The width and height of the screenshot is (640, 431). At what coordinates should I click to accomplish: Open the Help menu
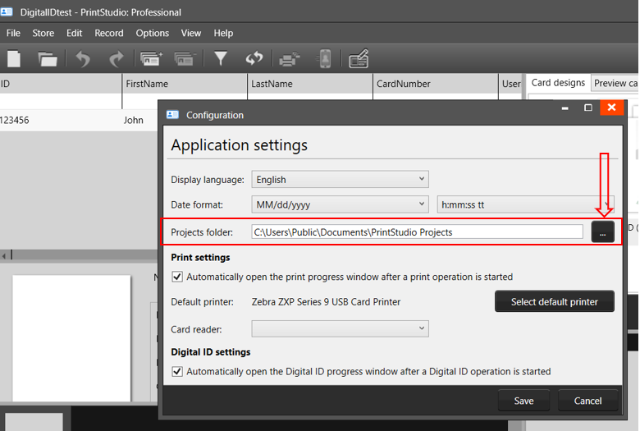pos(223,33)
